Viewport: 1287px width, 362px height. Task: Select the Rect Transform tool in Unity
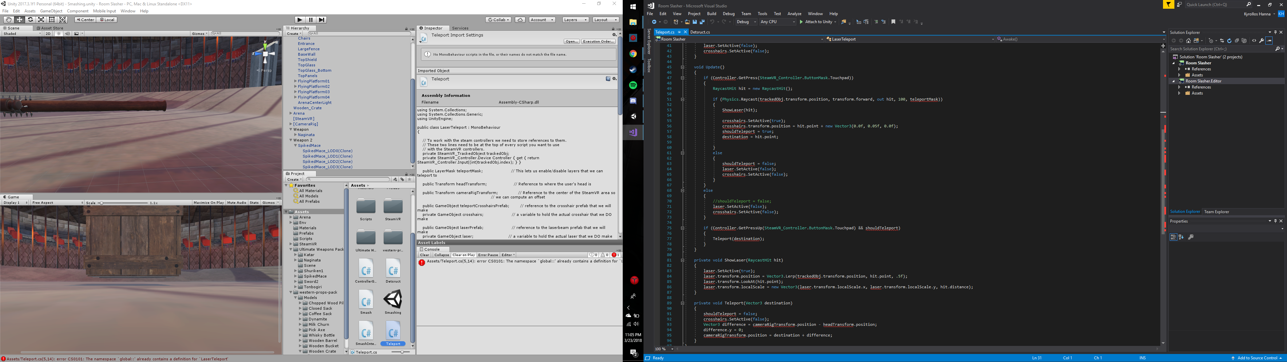[52, 19]
